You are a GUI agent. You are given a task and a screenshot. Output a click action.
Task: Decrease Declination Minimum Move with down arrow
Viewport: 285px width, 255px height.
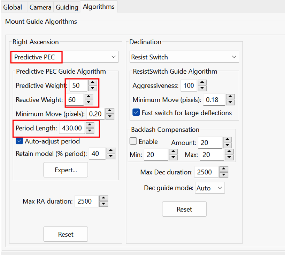pos(230,102)
